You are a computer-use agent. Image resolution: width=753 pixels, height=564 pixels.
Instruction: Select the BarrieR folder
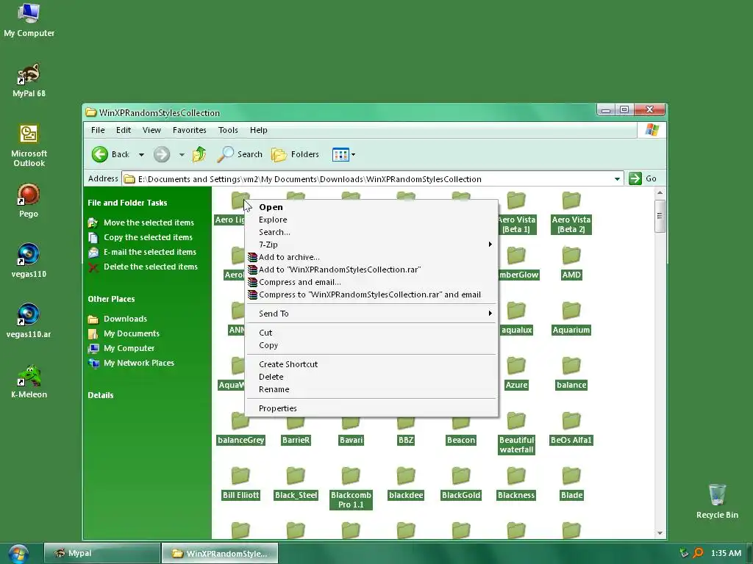[x=296, y=428]
